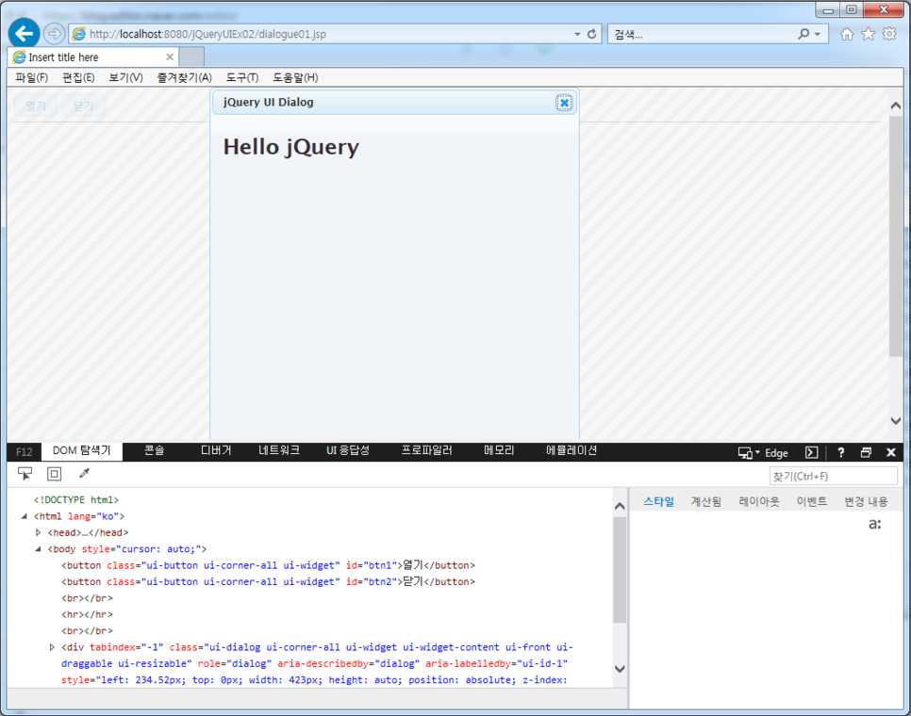Open the search provider dropdown arrow
This screenshot has height=716, width=911.
pyautogui.click(x=818, y=34)
